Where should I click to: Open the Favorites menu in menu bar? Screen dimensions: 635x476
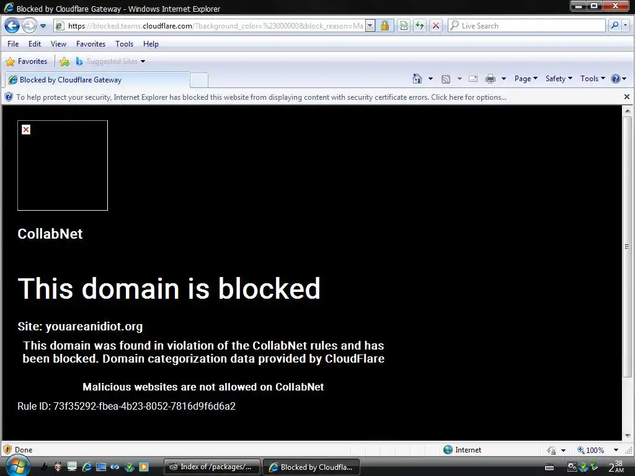click(x=91, y=44)
